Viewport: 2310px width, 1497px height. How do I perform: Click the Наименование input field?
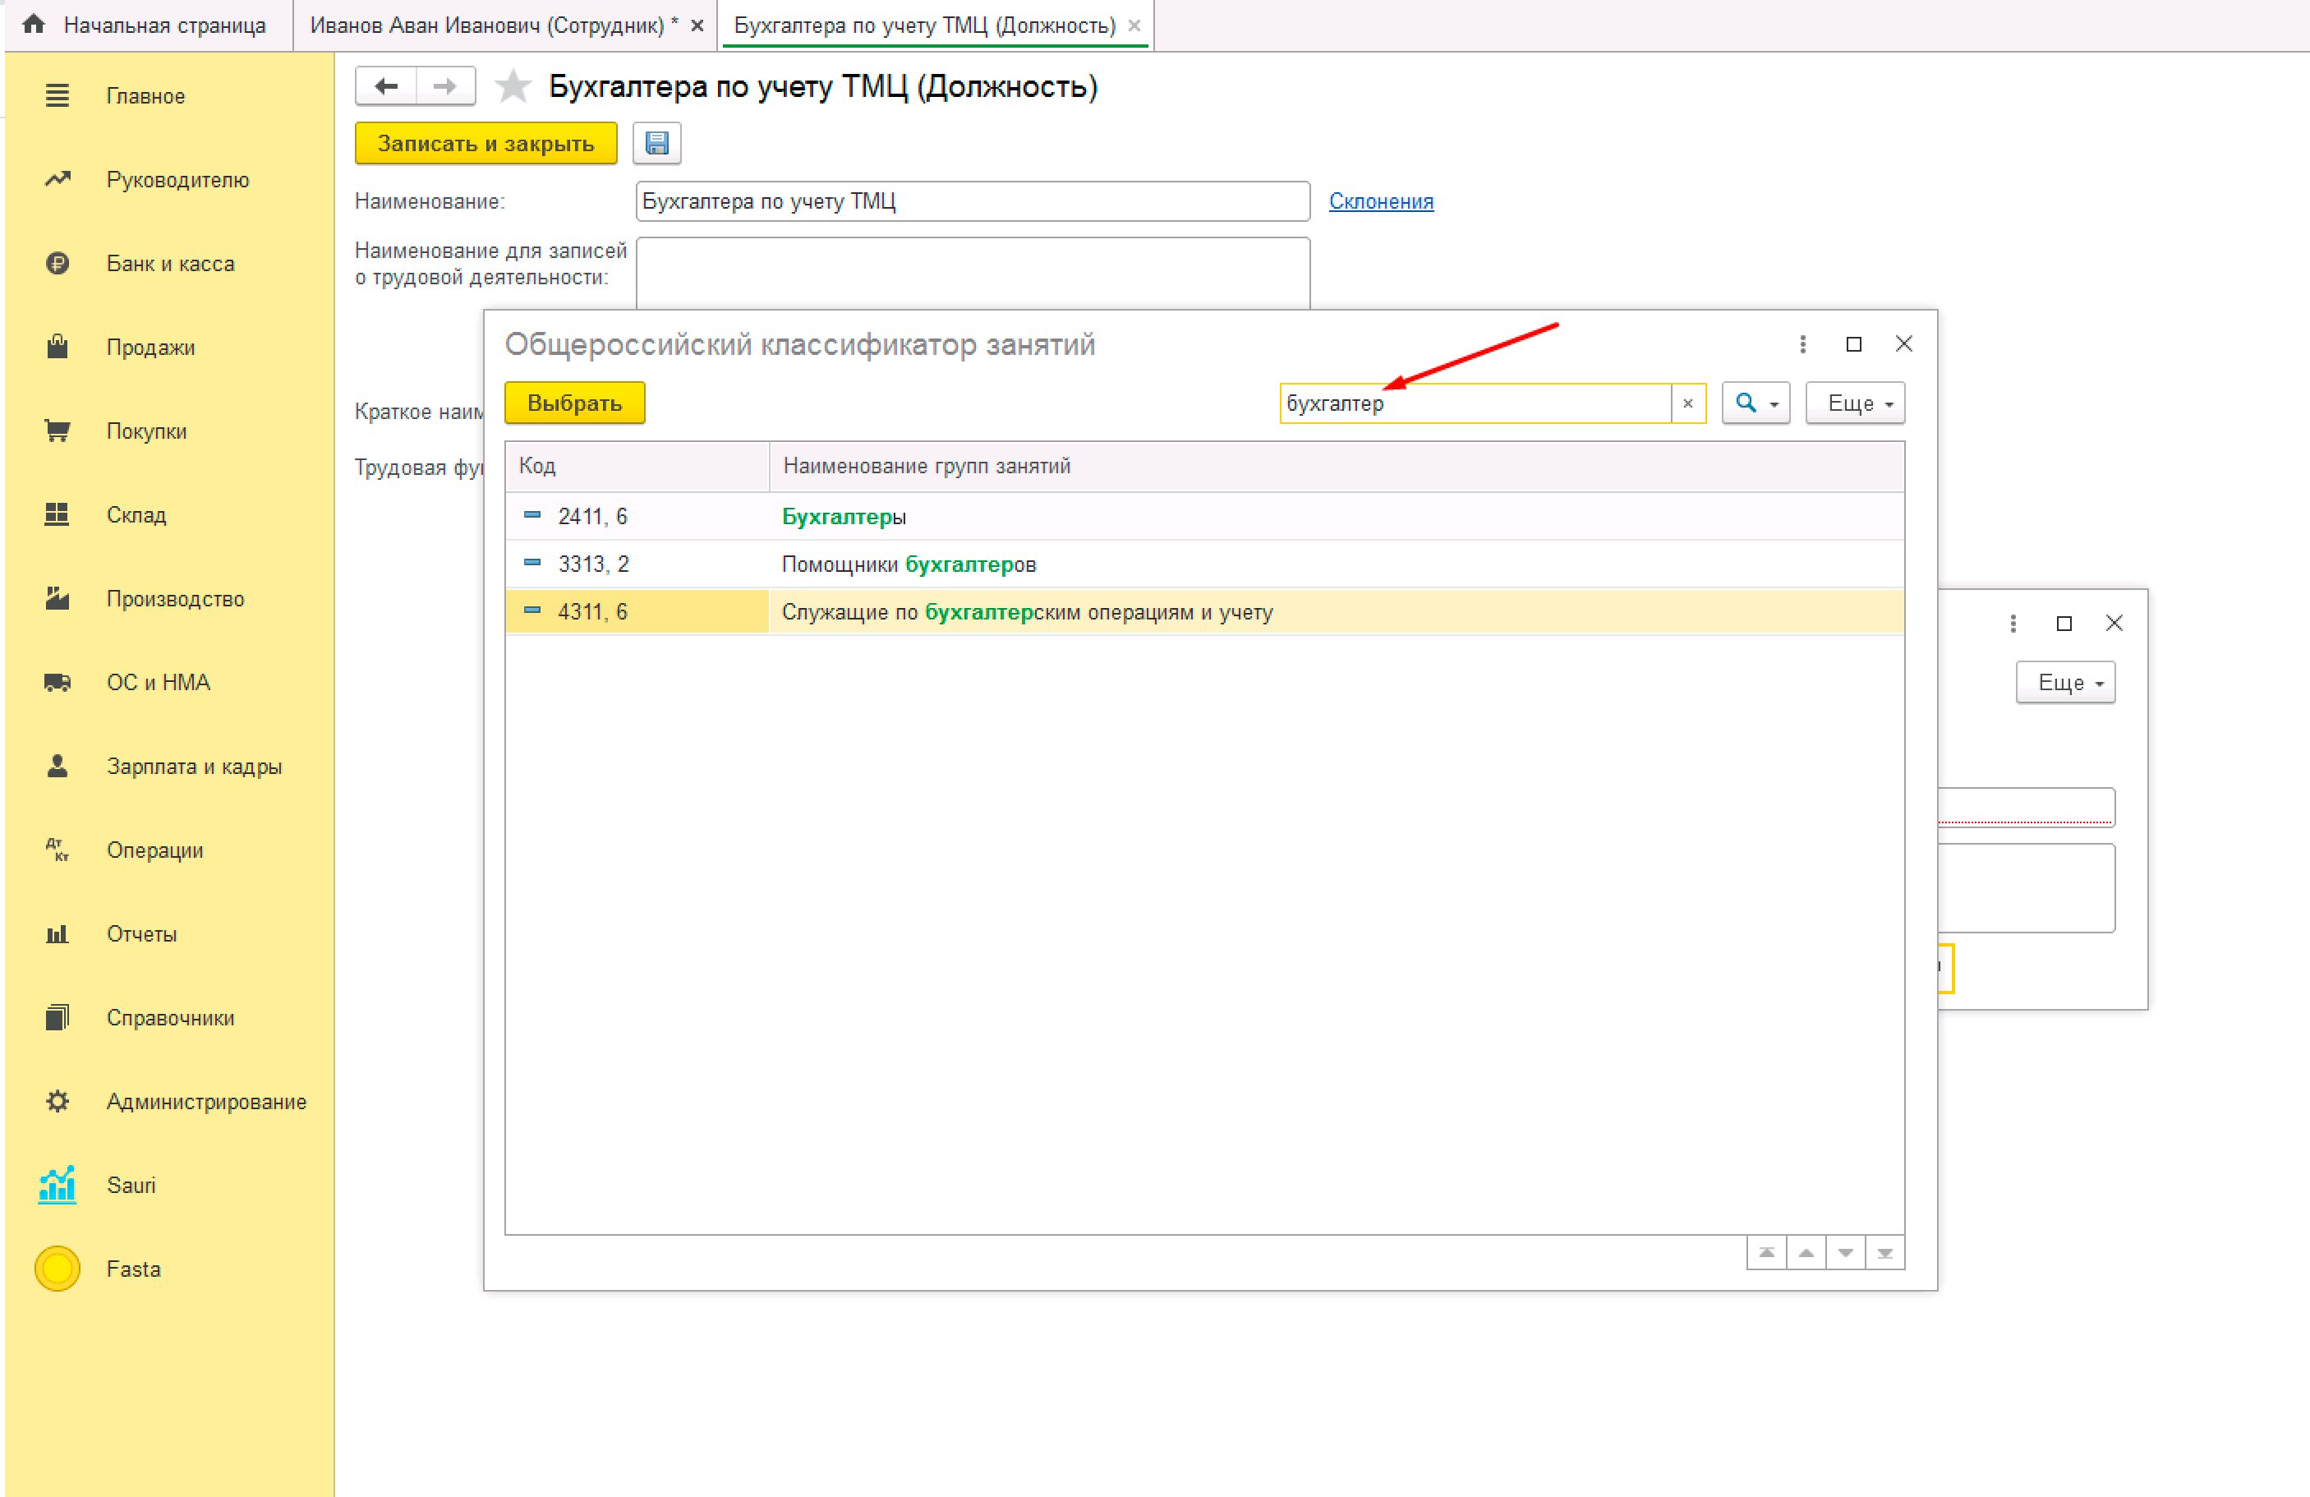point(973,201)
